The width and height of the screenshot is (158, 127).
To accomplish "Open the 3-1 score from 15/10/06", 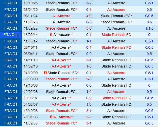I will pos(89,111).
